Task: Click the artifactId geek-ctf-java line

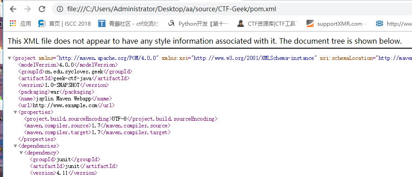Action: [74, 78]
